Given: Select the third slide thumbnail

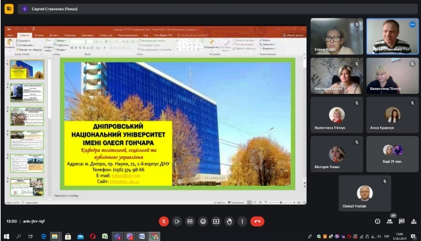Looking at the screenshot, I should [27, 116].
